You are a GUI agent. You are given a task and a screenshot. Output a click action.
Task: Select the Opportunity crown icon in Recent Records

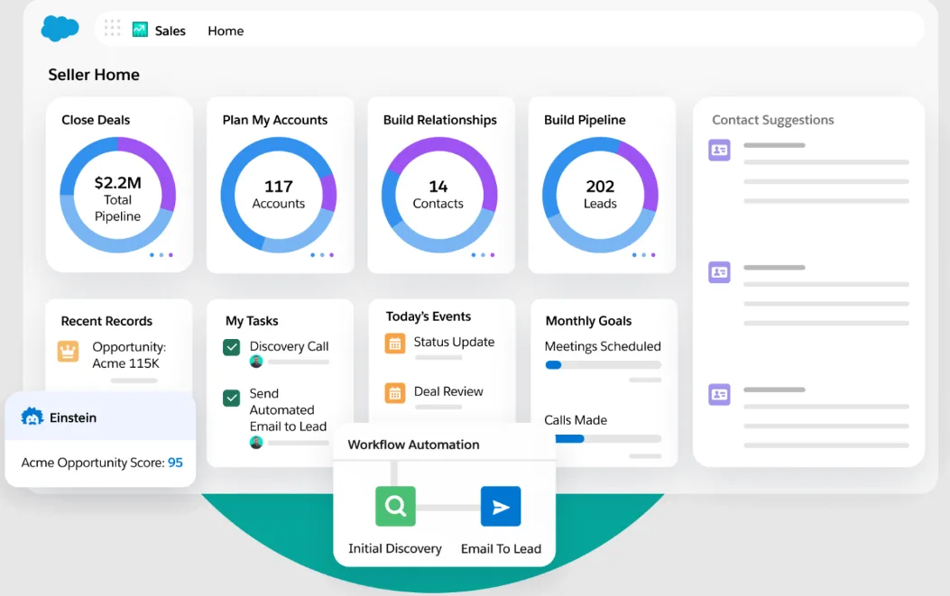(68, 351)
